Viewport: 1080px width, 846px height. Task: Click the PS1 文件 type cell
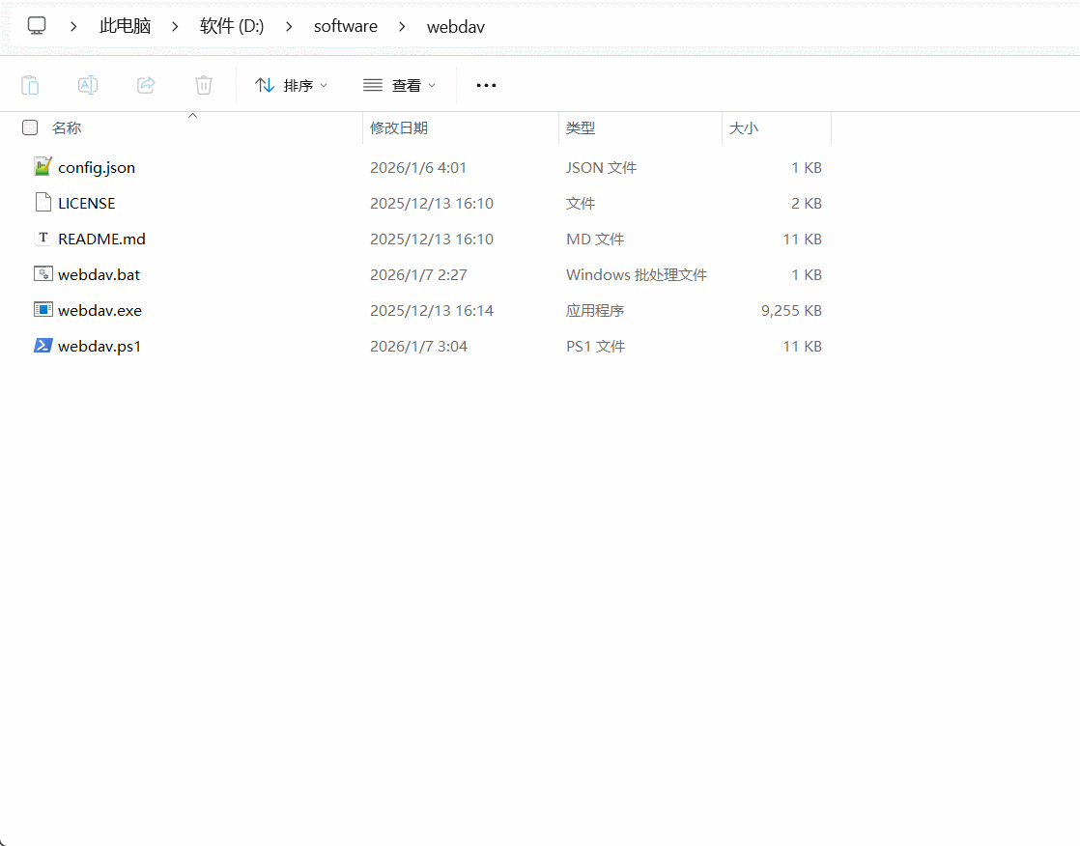click(596, 347)
